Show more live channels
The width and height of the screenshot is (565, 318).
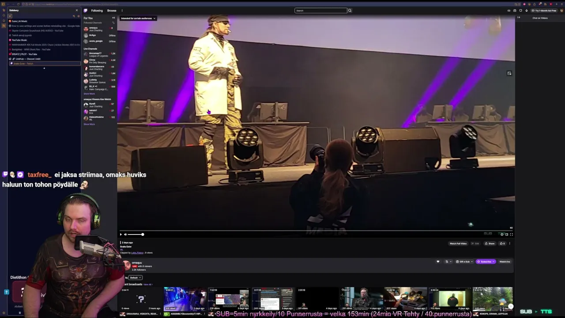(89, 94)
